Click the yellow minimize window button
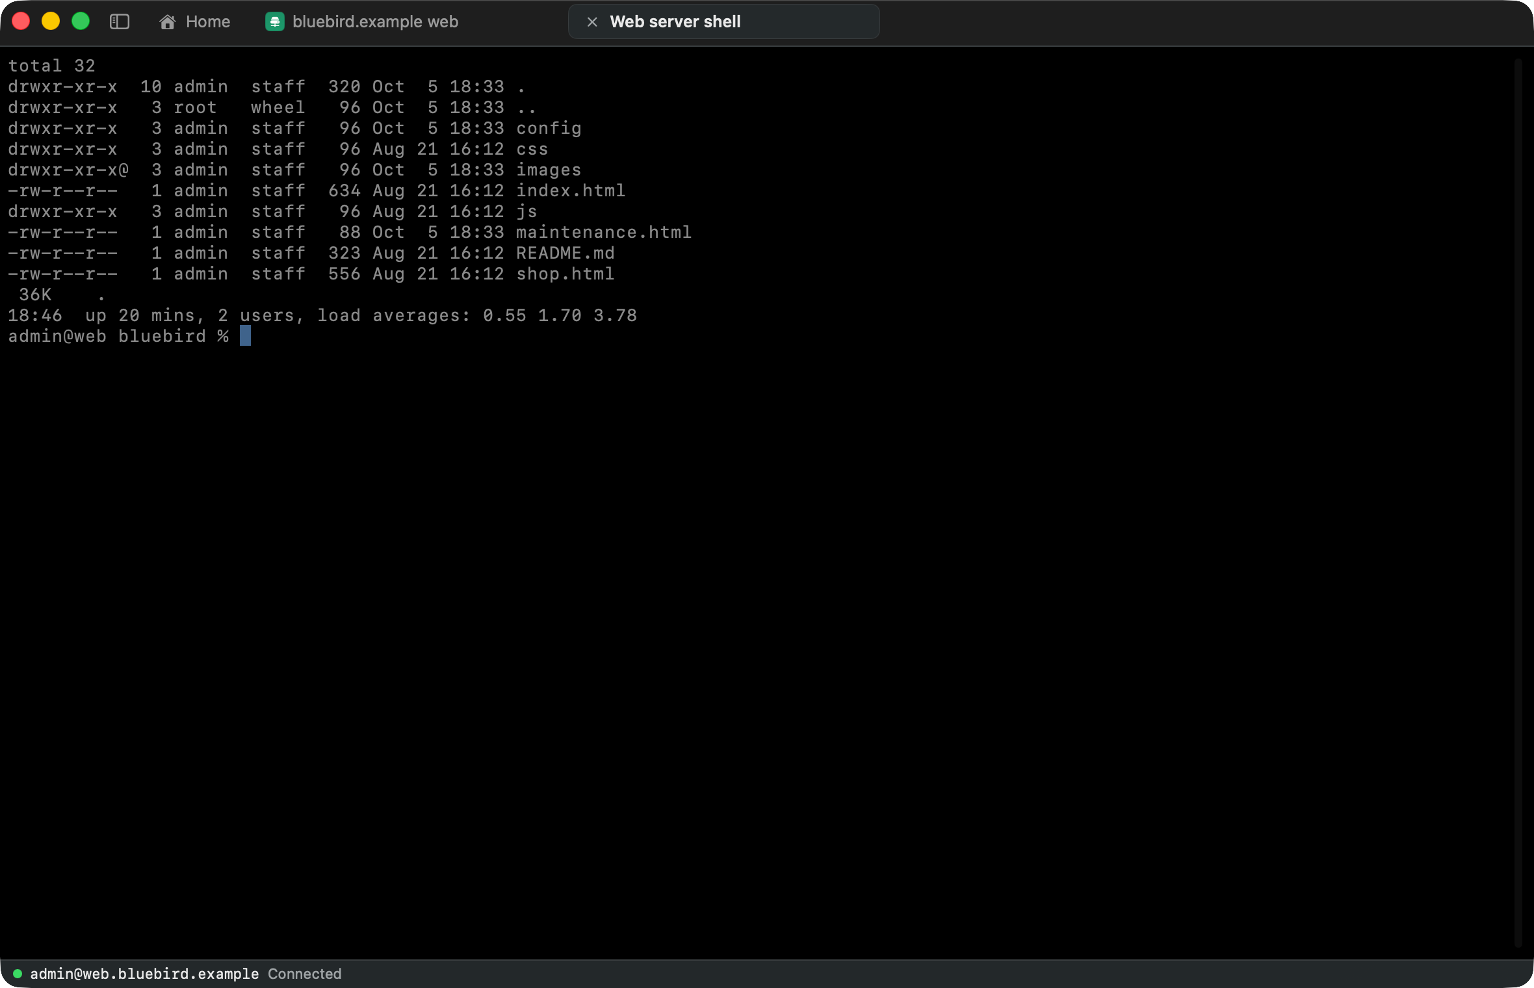The image size is (1534, 988). (x=51, y=21)
